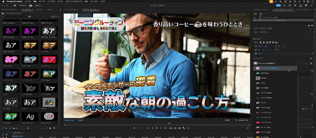Open the シーケンス menu
Viewport: 316px width, 138px height.
[x=51, y=1]
